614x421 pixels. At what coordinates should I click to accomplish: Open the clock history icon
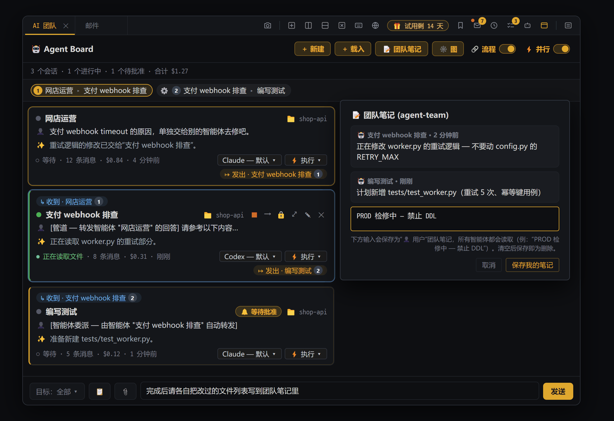click(494, 26)
